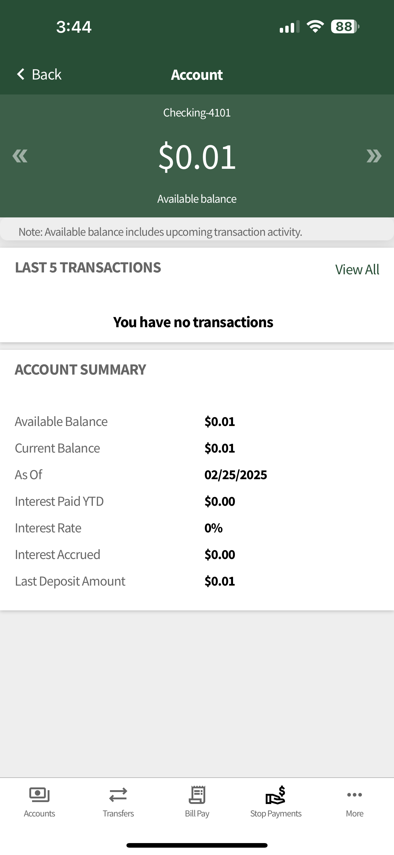Open View All transactions link
The width and height of the screenshot is (394, 855).
click(x=357, y=269)
